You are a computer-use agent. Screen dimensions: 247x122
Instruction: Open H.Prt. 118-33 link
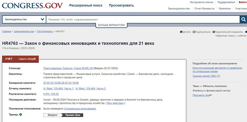(x=51, y=94)
